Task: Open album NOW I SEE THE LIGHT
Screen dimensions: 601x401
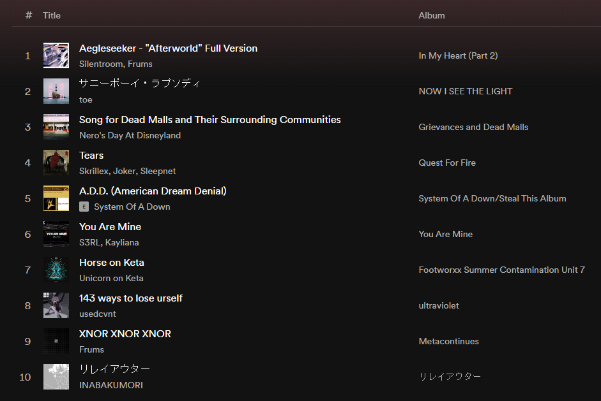Action: [x=466, y=91]
